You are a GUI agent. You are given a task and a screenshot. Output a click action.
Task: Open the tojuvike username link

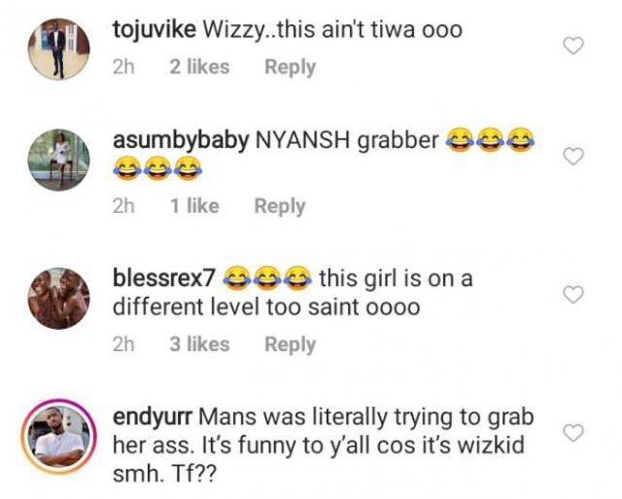pyautogui.click(x=155, y=30)
